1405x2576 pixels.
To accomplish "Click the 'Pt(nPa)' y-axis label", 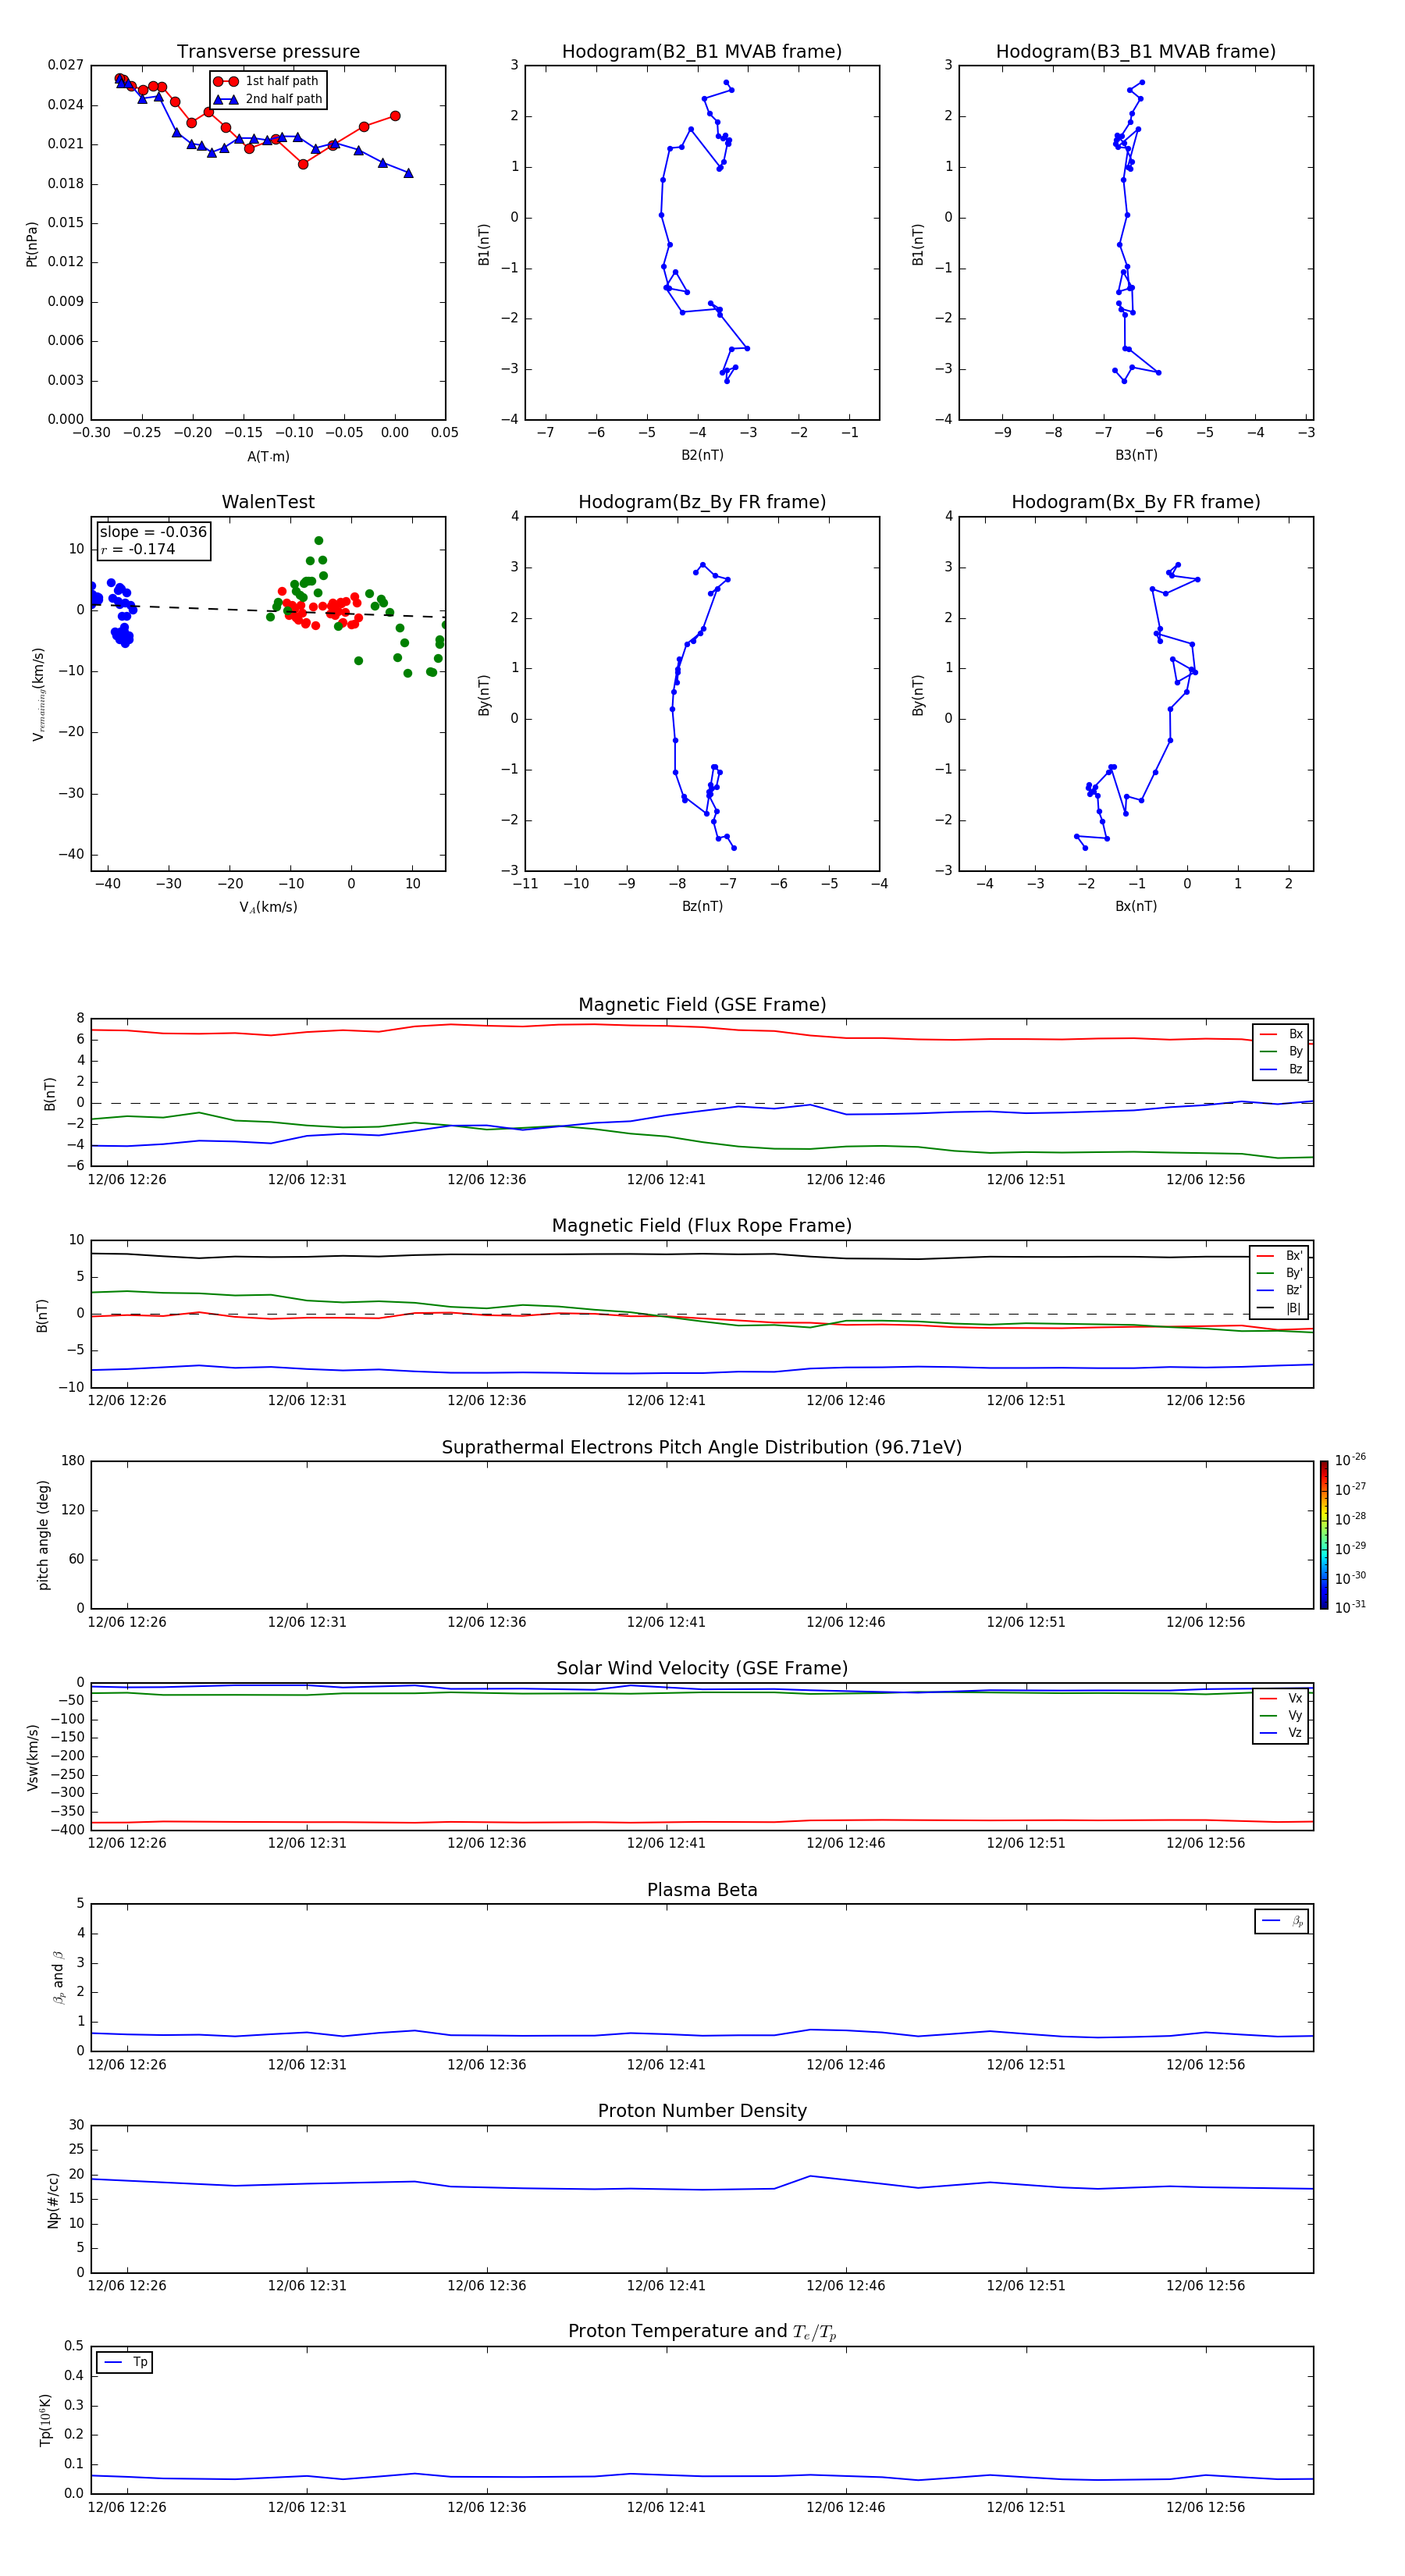I will (32, 244).
